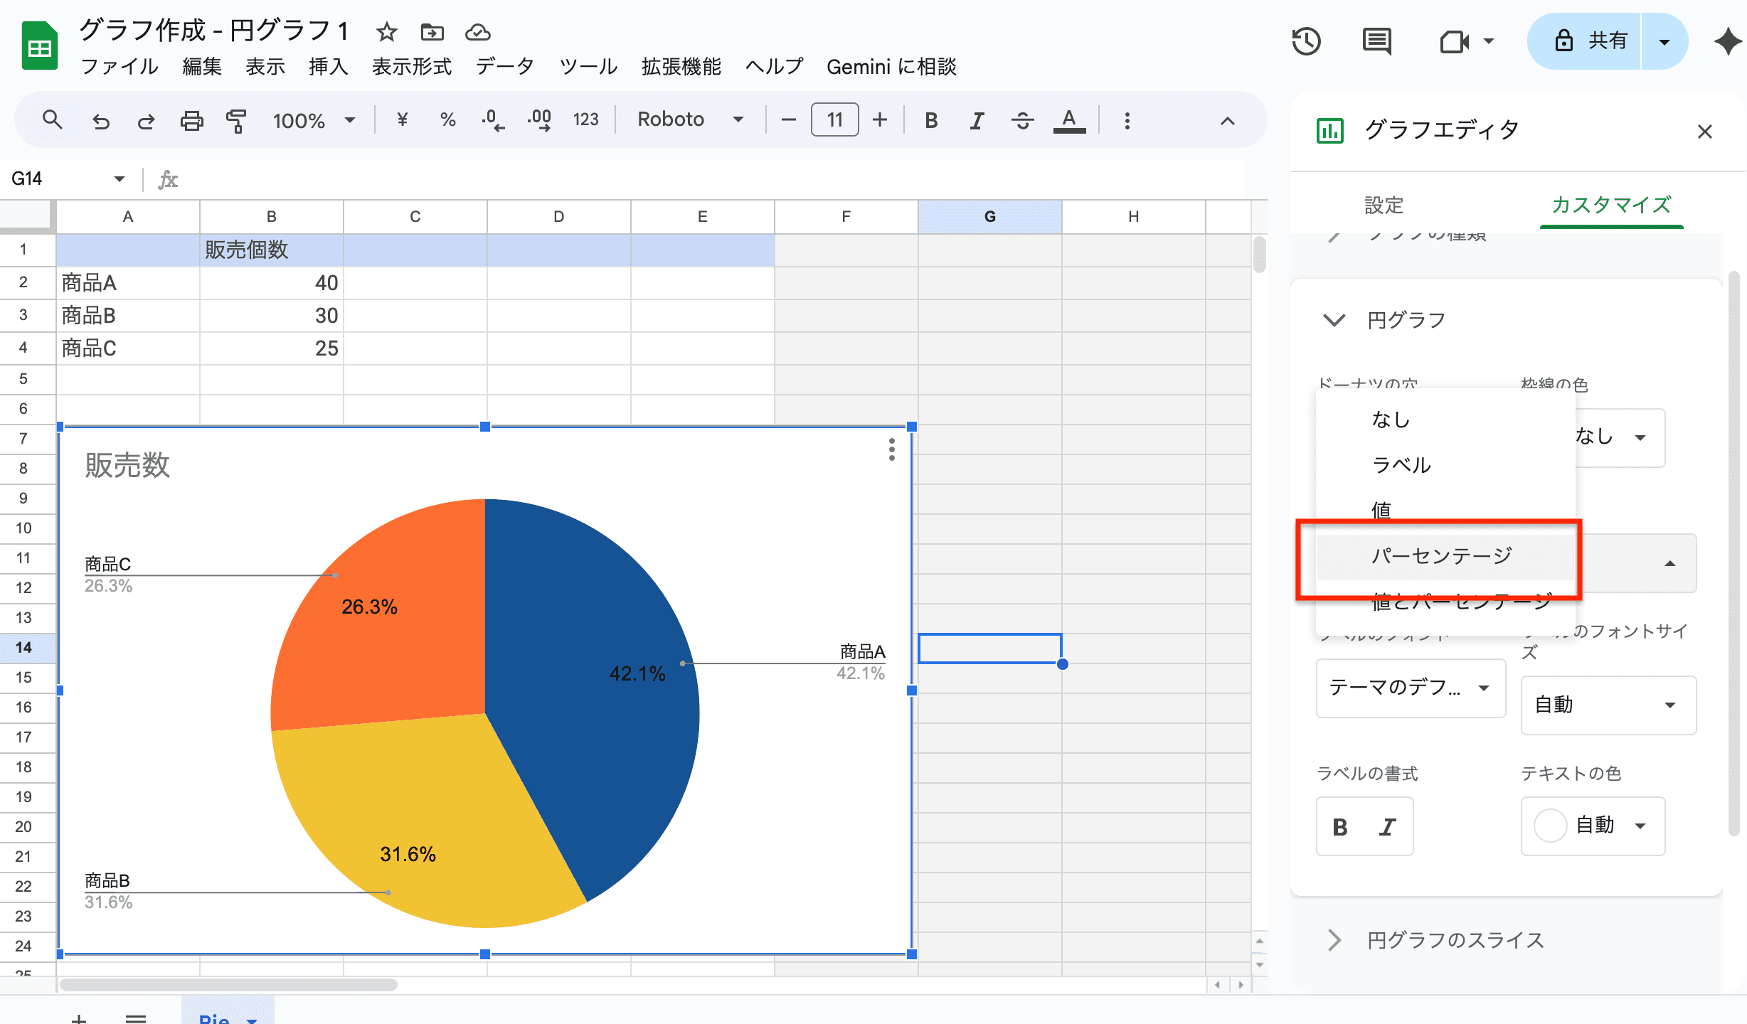1747x1024 pixels.
Task: Switch to the 設定 tab
Action: tap(1384, 206)
